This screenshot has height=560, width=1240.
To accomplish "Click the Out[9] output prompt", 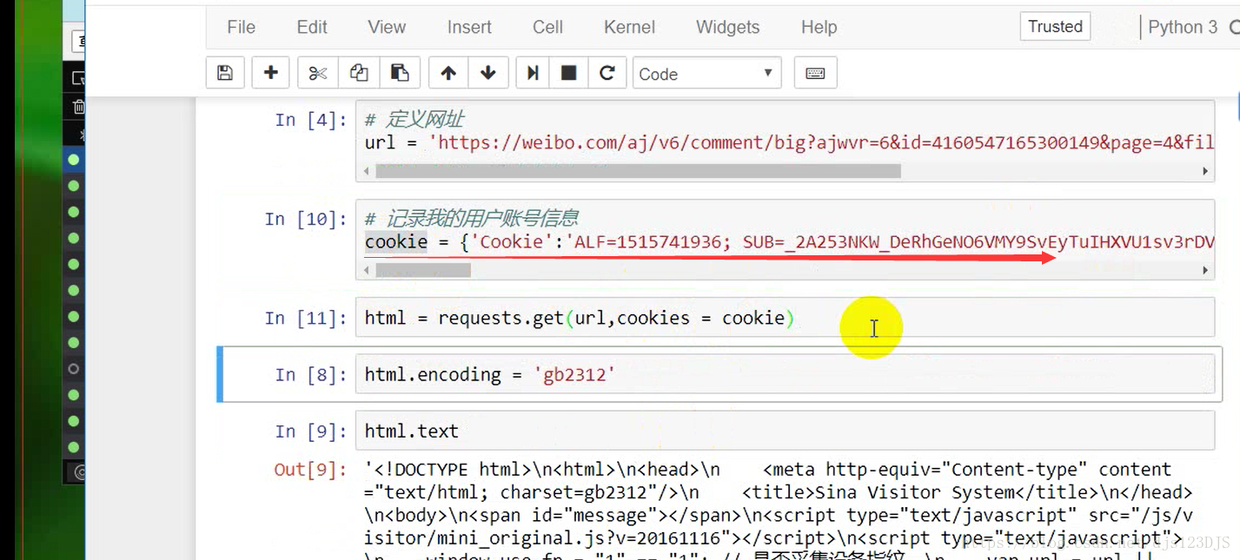I will click(x=310, y=470).
